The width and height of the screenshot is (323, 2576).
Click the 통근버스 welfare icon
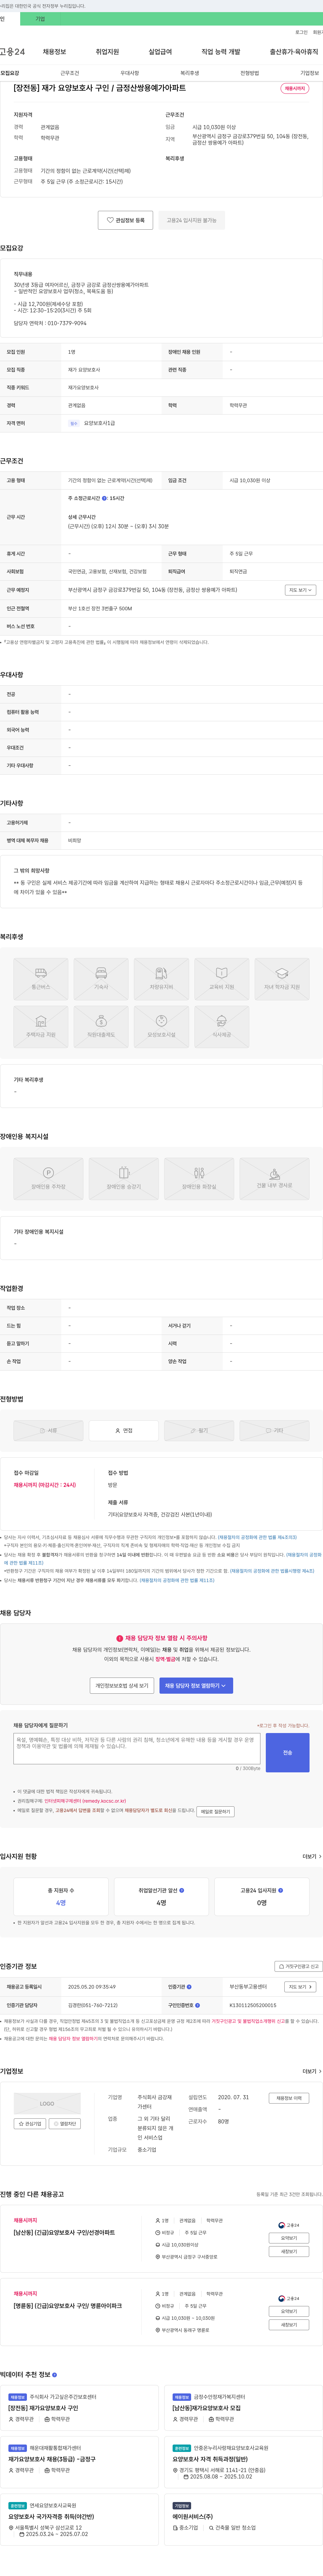41,979
